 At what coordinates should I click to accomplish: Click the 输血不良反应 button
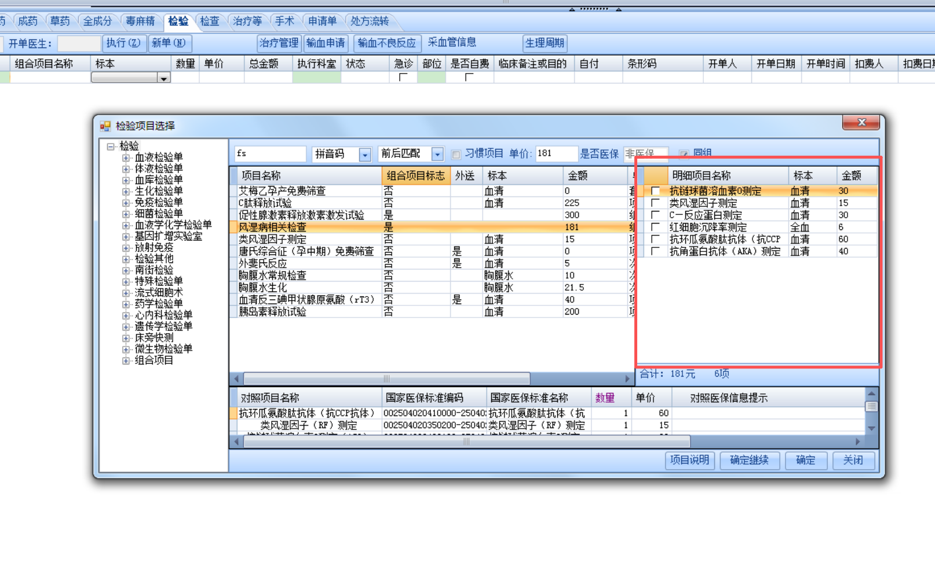(x=386, y=43)
